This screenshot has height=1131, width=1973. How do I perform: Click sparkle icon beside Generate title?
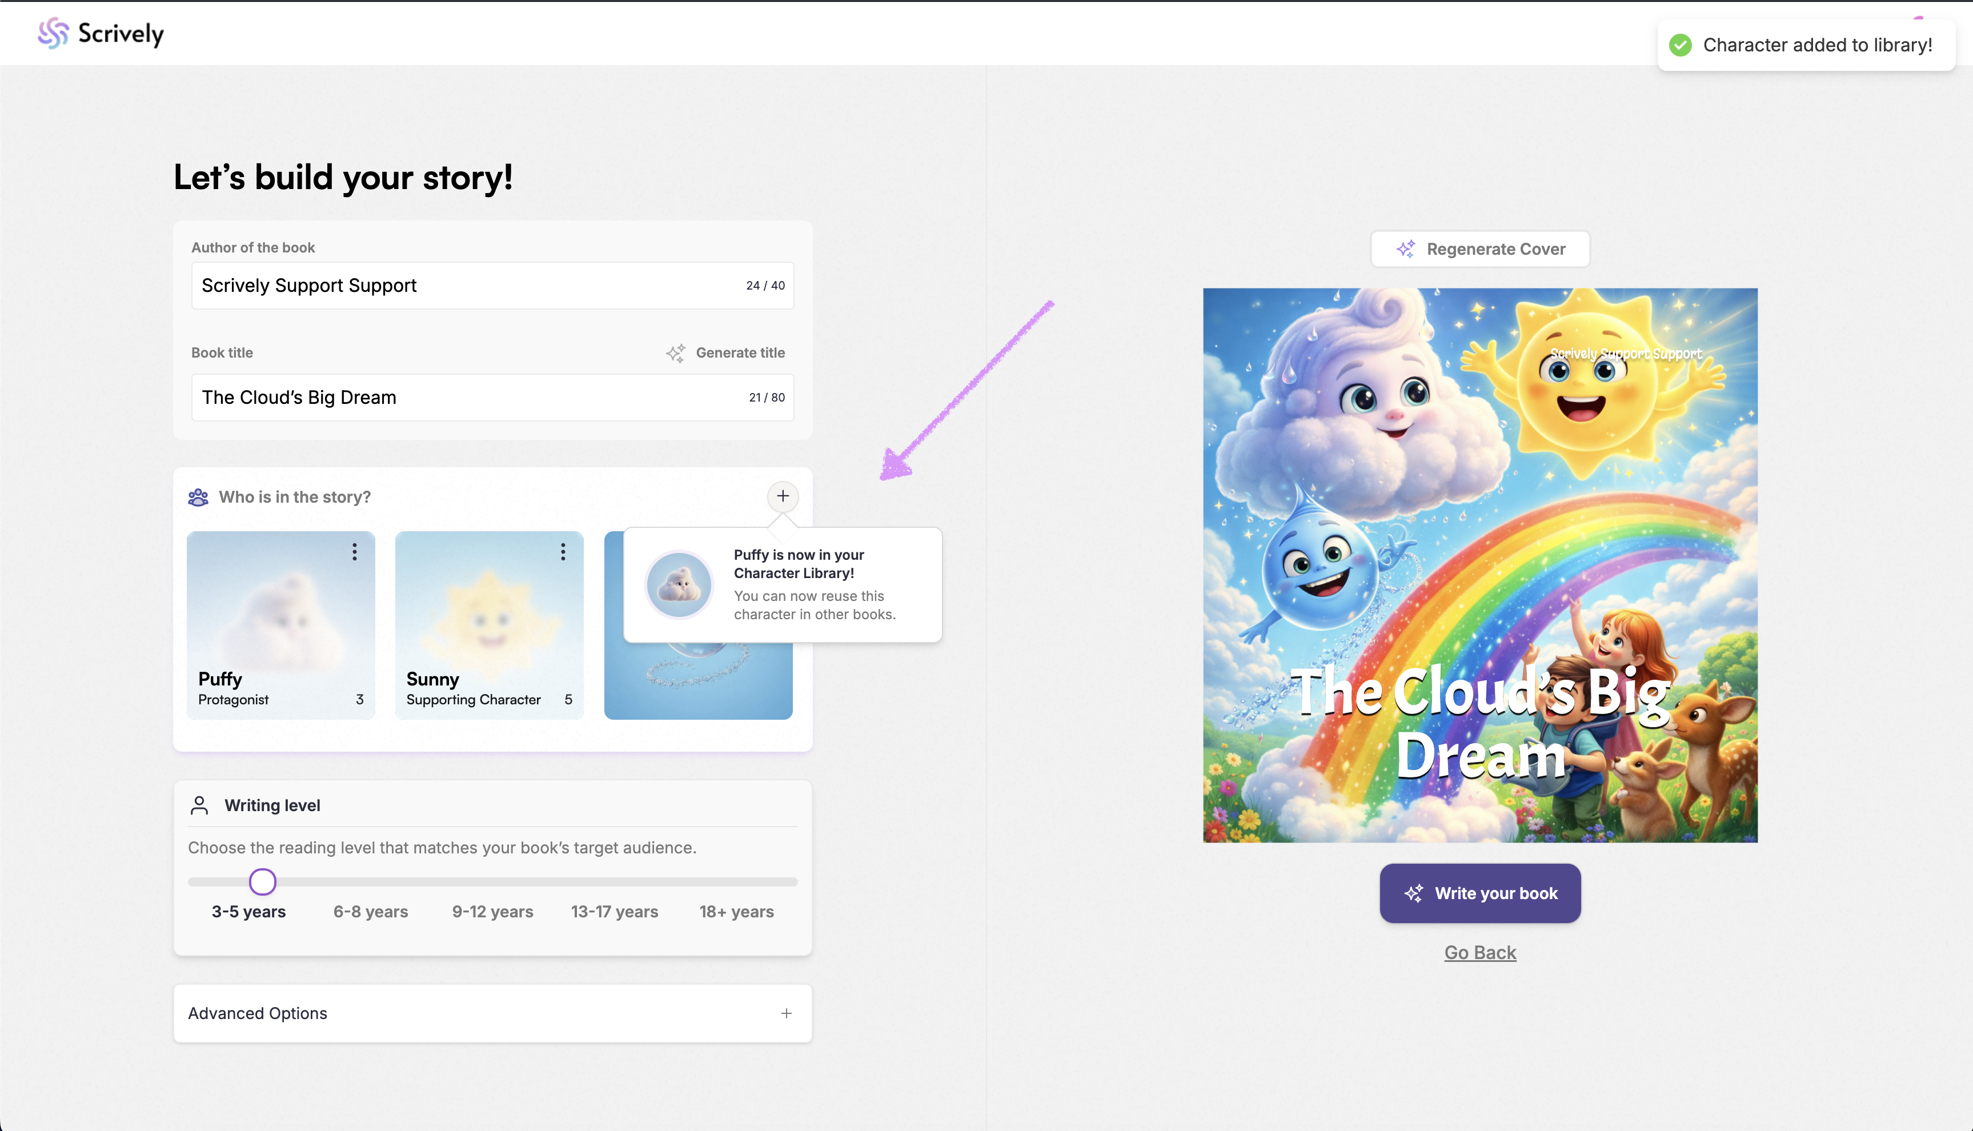tap(675, 354)
